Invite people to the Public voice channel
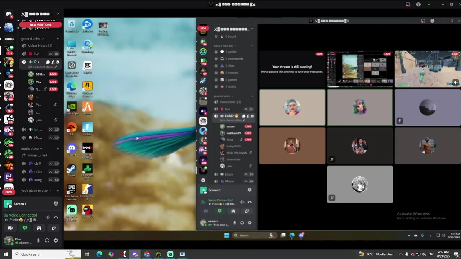 53,62
